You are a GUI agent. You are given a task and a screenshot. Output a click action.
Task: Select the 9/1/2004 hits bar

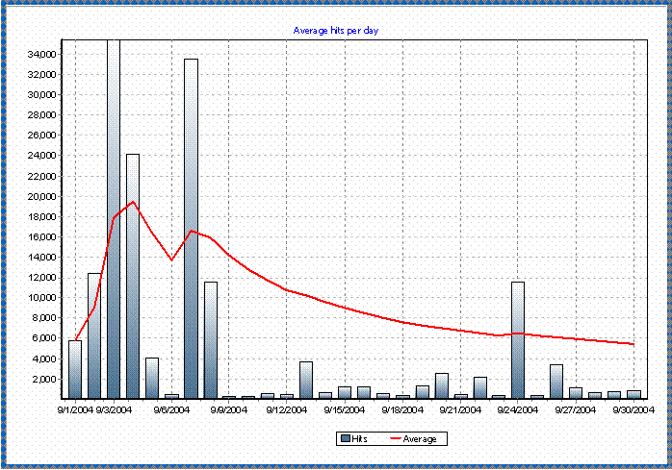point(75,369)
